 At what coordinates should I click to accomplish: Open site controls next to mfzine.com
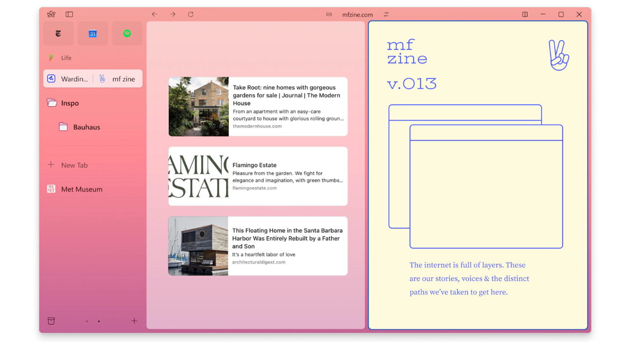386,15
